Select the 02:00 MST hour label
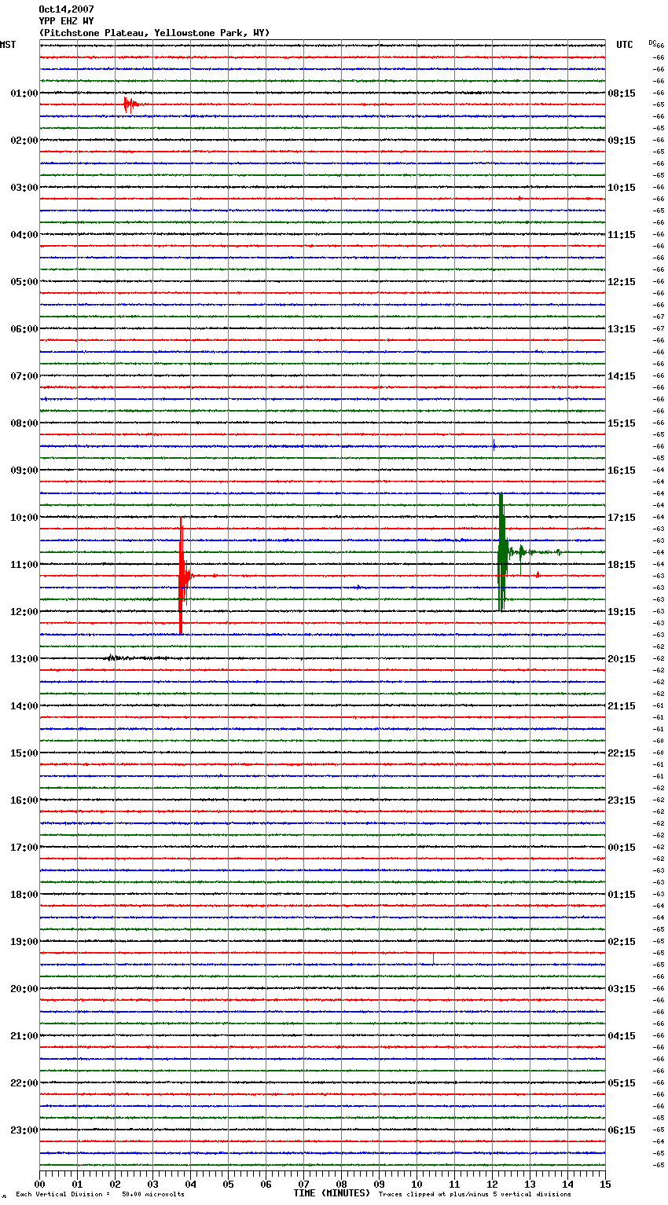This screenshot has height=1205, width=668. 24,141
